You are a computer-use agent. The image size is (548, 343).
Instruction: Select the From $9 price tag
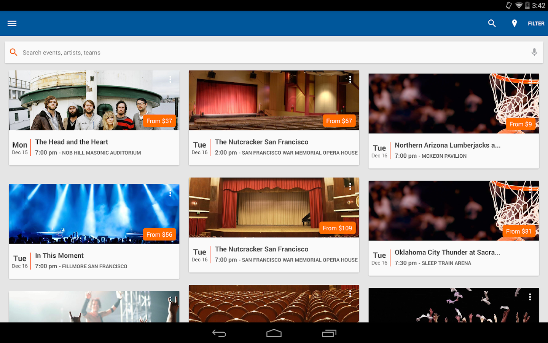point(520,124)
